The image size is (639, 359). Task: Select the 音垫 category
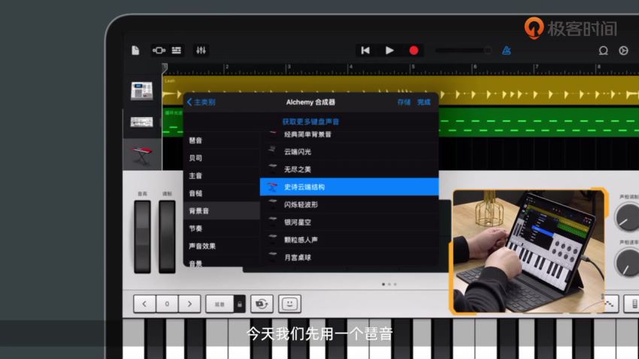(221, 193)
